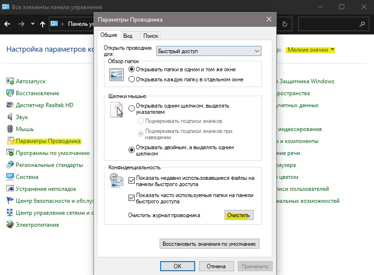Click Восстановить значения по умолчанию button
This screenshot has height=275, width=374.
tap(209, 244)
